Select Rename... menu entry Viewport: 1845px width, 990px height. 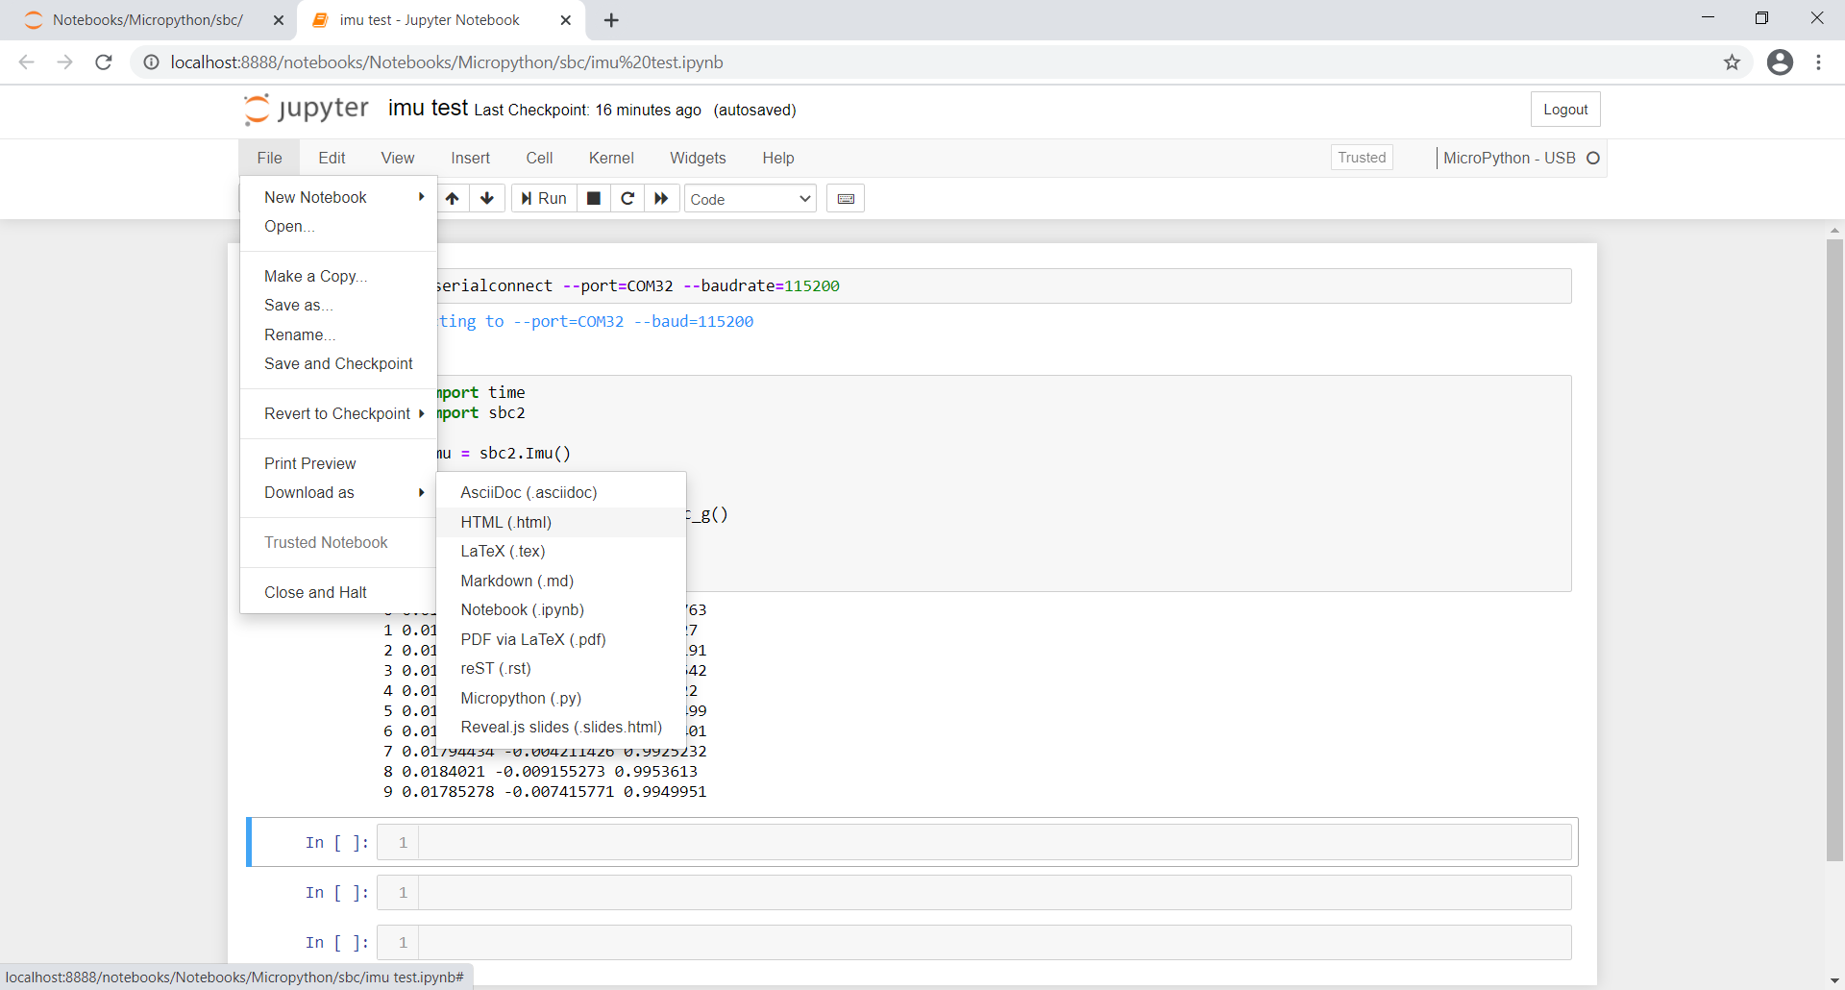coord(338,334)
